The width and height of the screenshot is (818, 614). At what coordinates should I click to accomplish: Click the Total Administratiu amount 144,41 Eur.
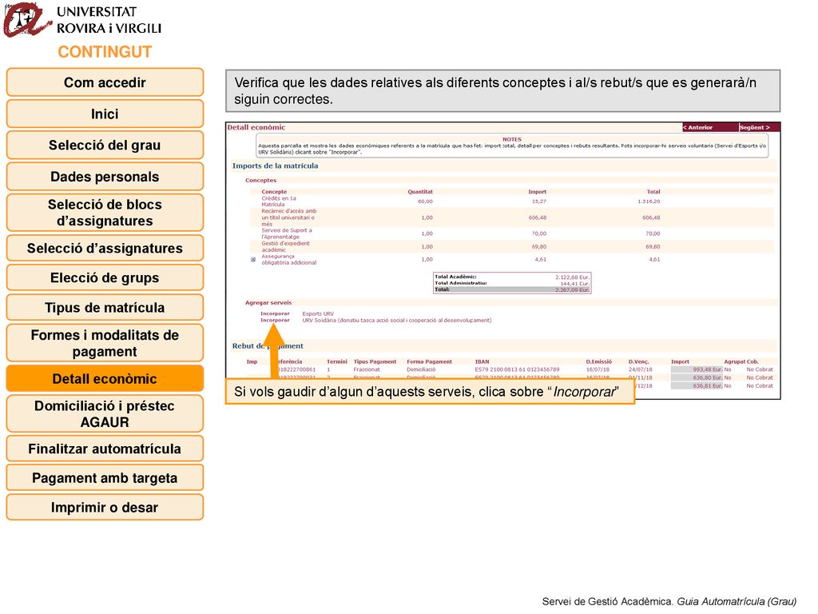pos(575,284)
